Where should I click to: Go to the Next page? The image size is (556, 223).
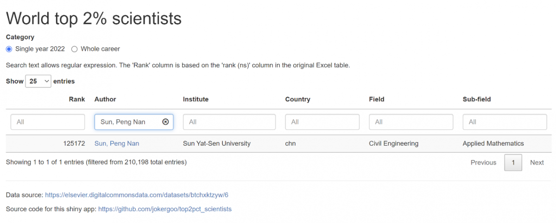537,162
